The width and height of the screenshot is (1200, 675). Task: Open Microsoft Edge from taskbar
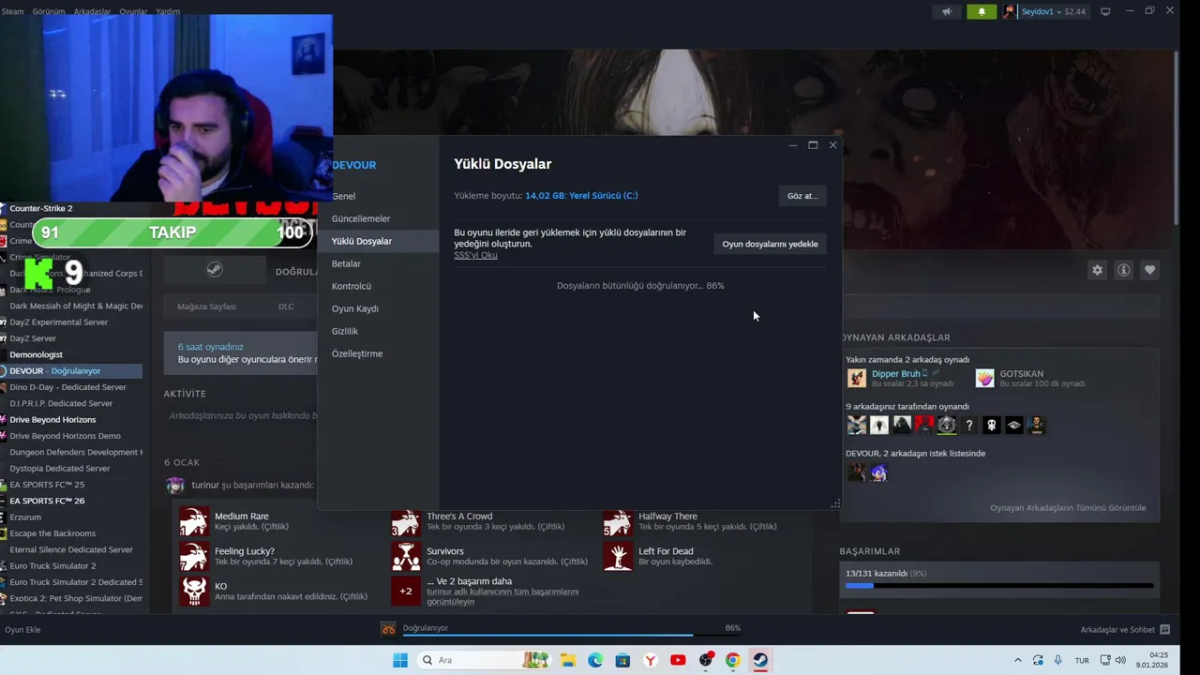point(595,660)
